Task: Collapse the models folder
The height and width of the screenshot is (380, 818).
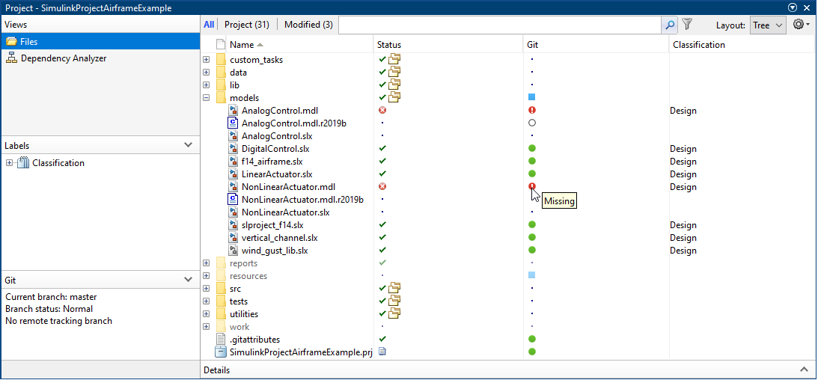Action: point(206,97)
